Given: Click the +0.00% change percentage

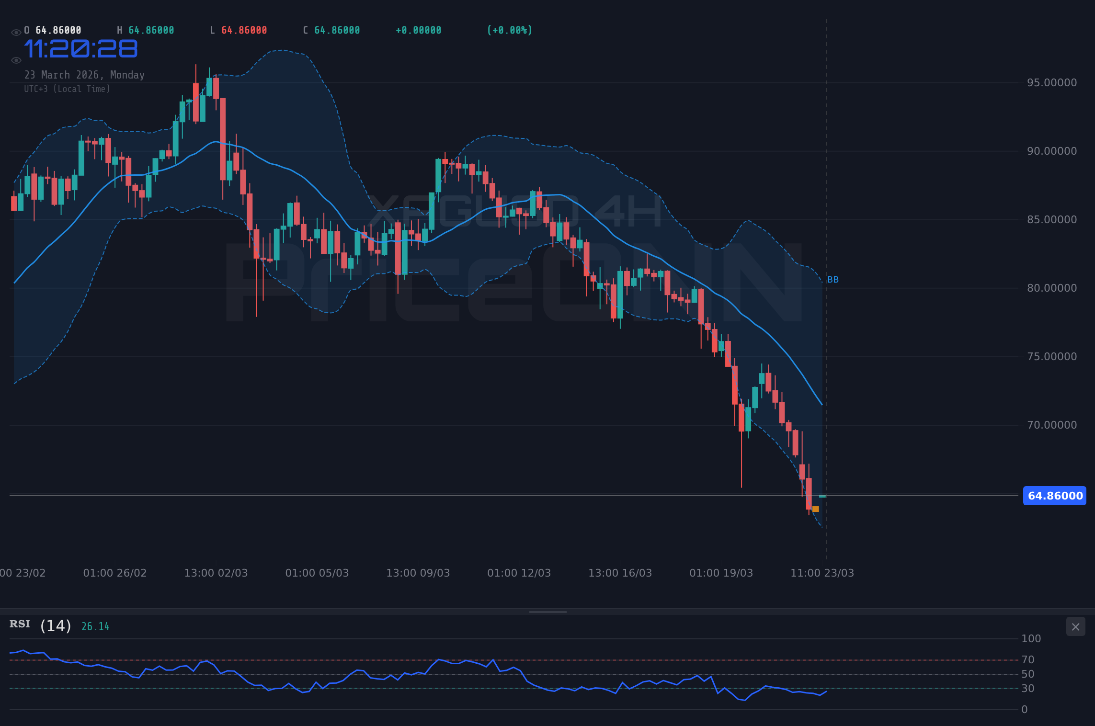Looking at the screenshot, I should (x=509, y=30).
